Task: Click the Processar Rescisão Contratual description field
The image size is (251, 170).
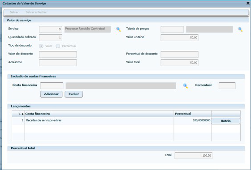Action: click(88, 30)
